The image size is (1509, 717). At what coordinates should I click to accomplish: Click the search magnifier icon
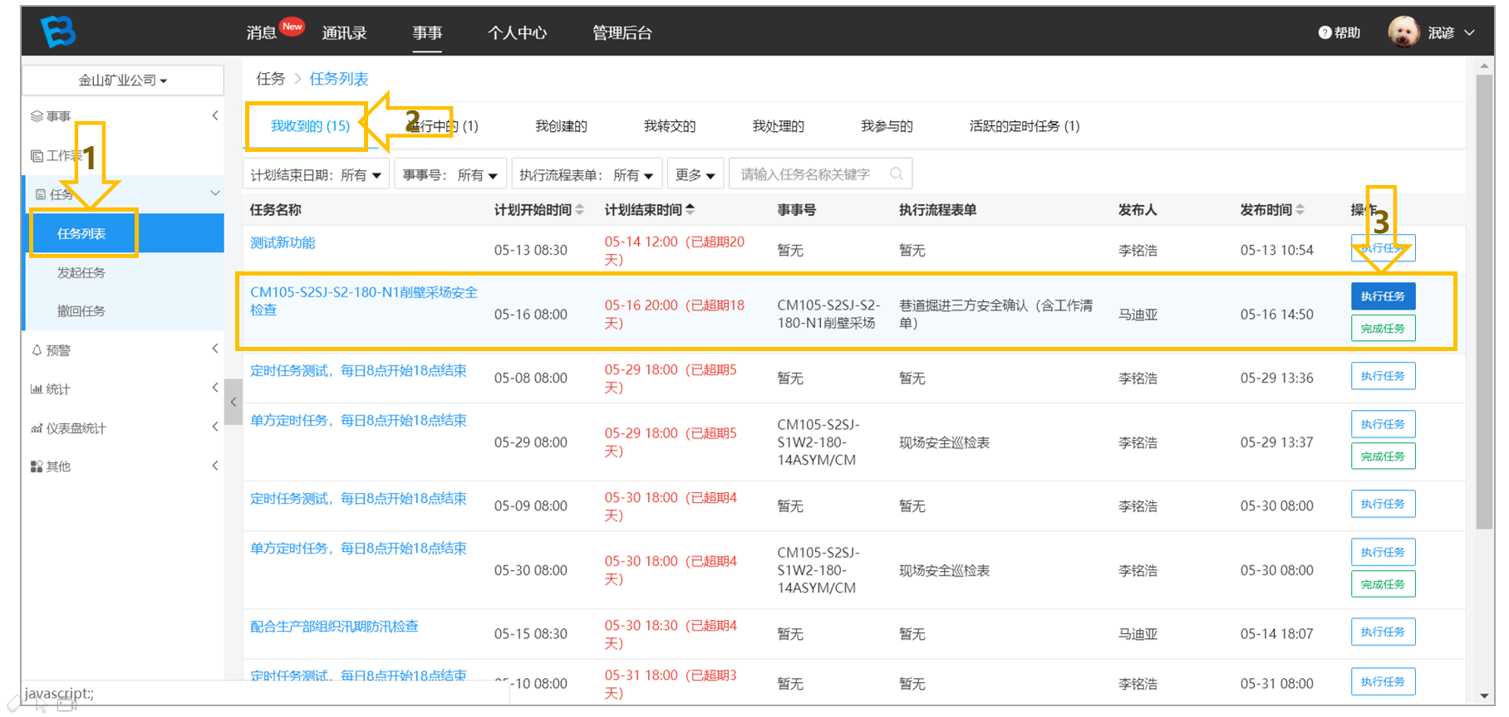click(896, 173)
